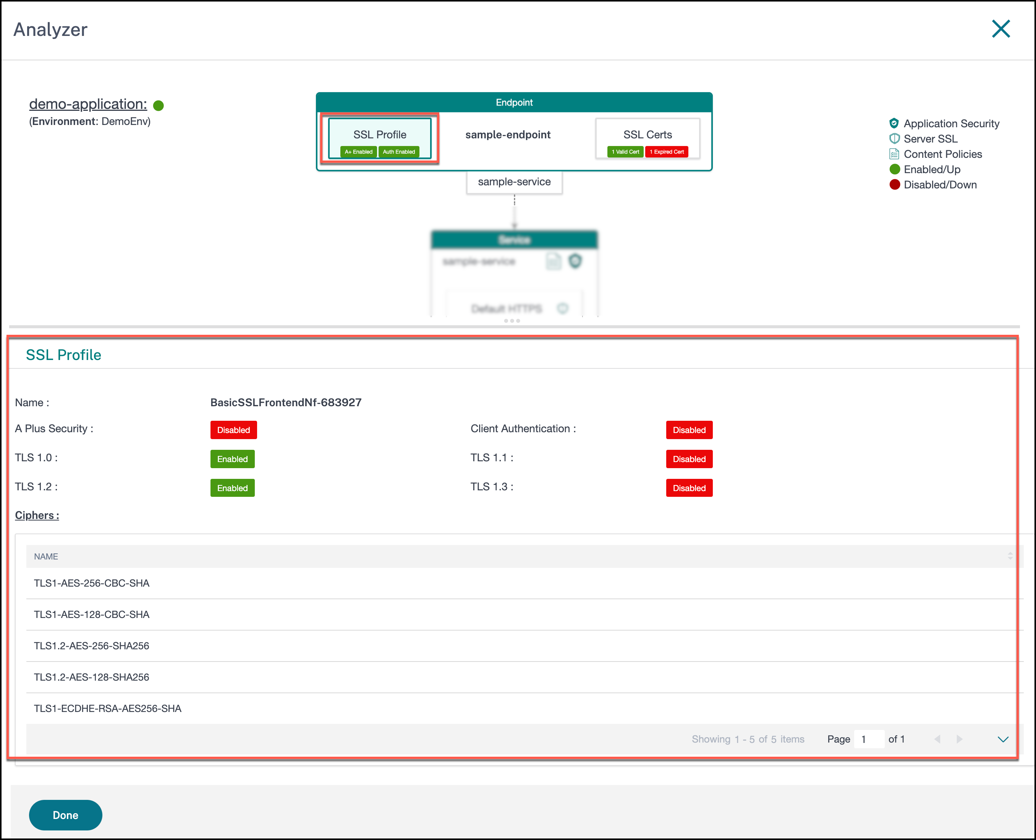Click the sample-endpoint name in Endpoint
Image resolution: width=1036 pixels, height=840 pixels.
pos(508,135)
